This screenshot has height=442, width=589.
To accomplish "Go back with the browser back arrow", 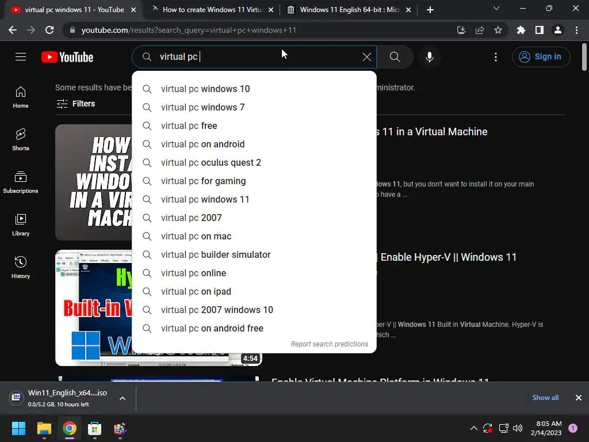I will tap(13, 30).
